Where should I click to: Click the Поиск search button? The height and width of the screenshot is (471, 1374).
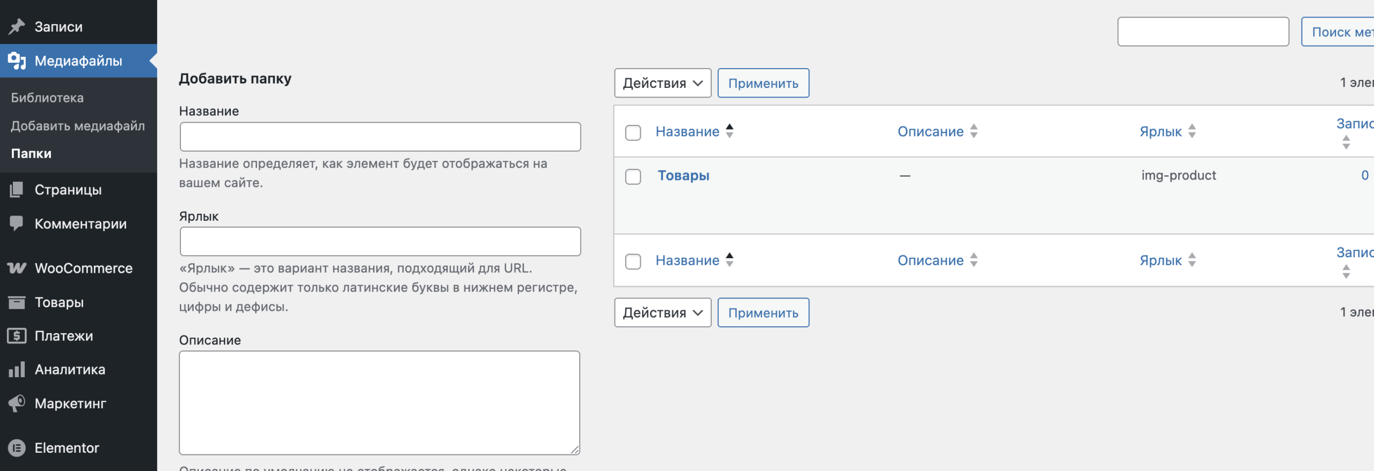1338,32
